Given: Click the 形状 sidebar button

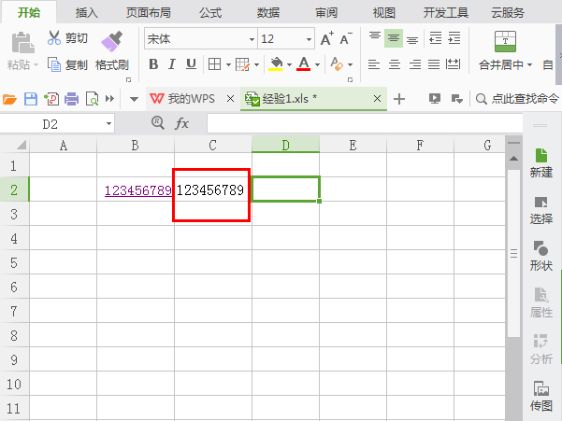Looking at the screenshot, I should click(x=540, y=256).
